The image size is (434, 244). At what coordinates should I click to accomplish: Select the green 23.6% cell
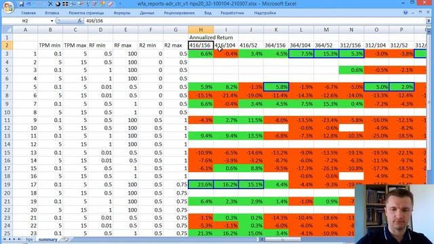point(201,184)
